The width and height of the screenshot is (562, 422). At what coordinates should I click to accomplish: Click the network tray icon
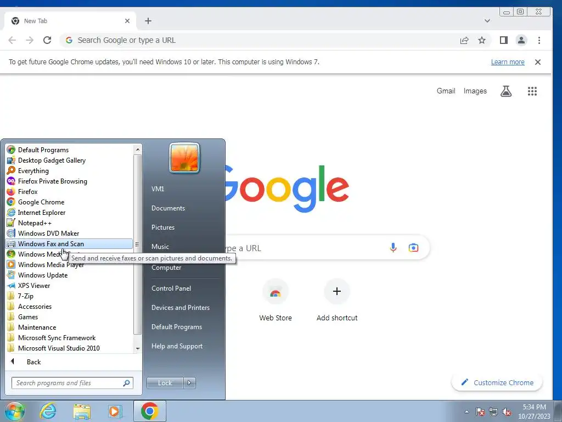pyautogui.click(x=493, y=412)
